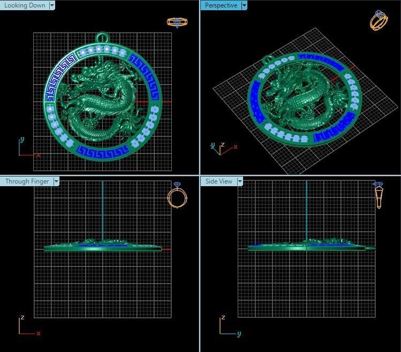Open the Through Finger viewport dropdown arrow
Viewport: 401px width, 352px height.
(56, 181)
